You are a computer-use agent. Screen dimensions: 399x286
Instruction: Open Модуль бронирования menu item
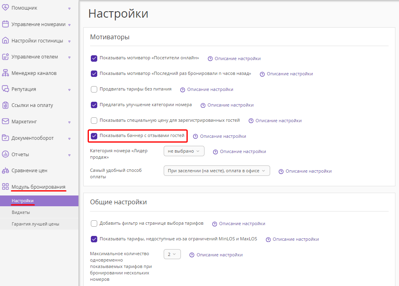point(38,187)
